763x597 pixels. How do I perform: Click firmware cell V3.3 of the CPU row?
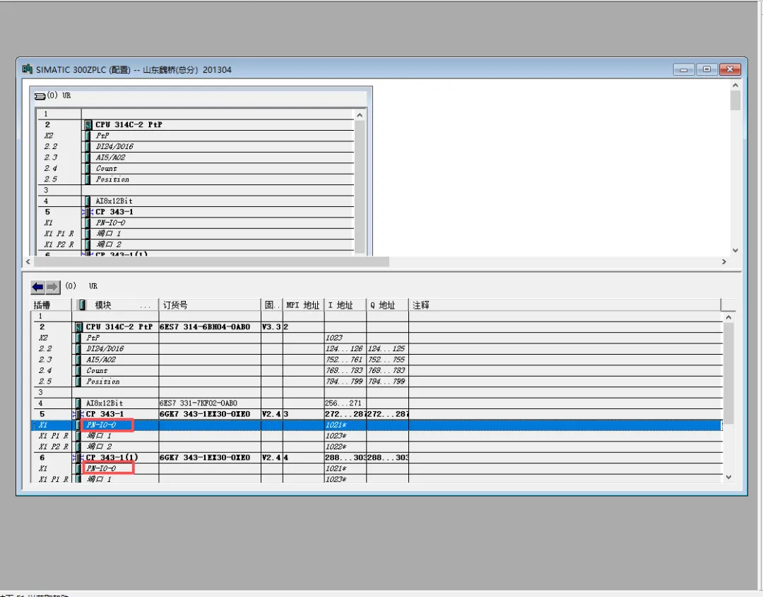[271, 327]
